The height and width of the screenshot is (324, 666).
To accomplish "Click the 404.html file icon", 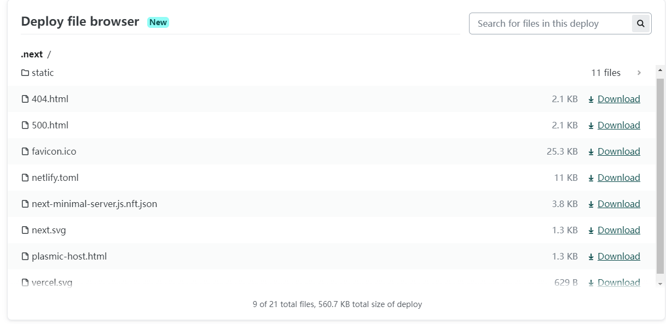I will 25,99.
